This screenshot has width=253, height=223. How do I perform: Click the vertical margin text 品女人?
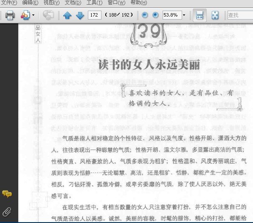(38, 34)
